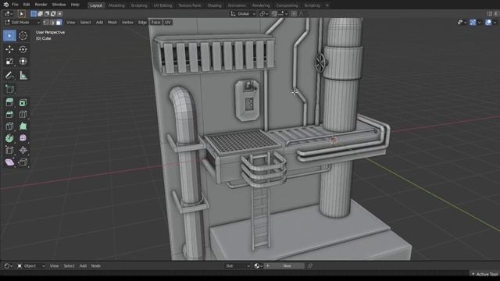This screenshot has height=281, width=500.
Task: Set selection mode to invert
Action: click(53, 14)
